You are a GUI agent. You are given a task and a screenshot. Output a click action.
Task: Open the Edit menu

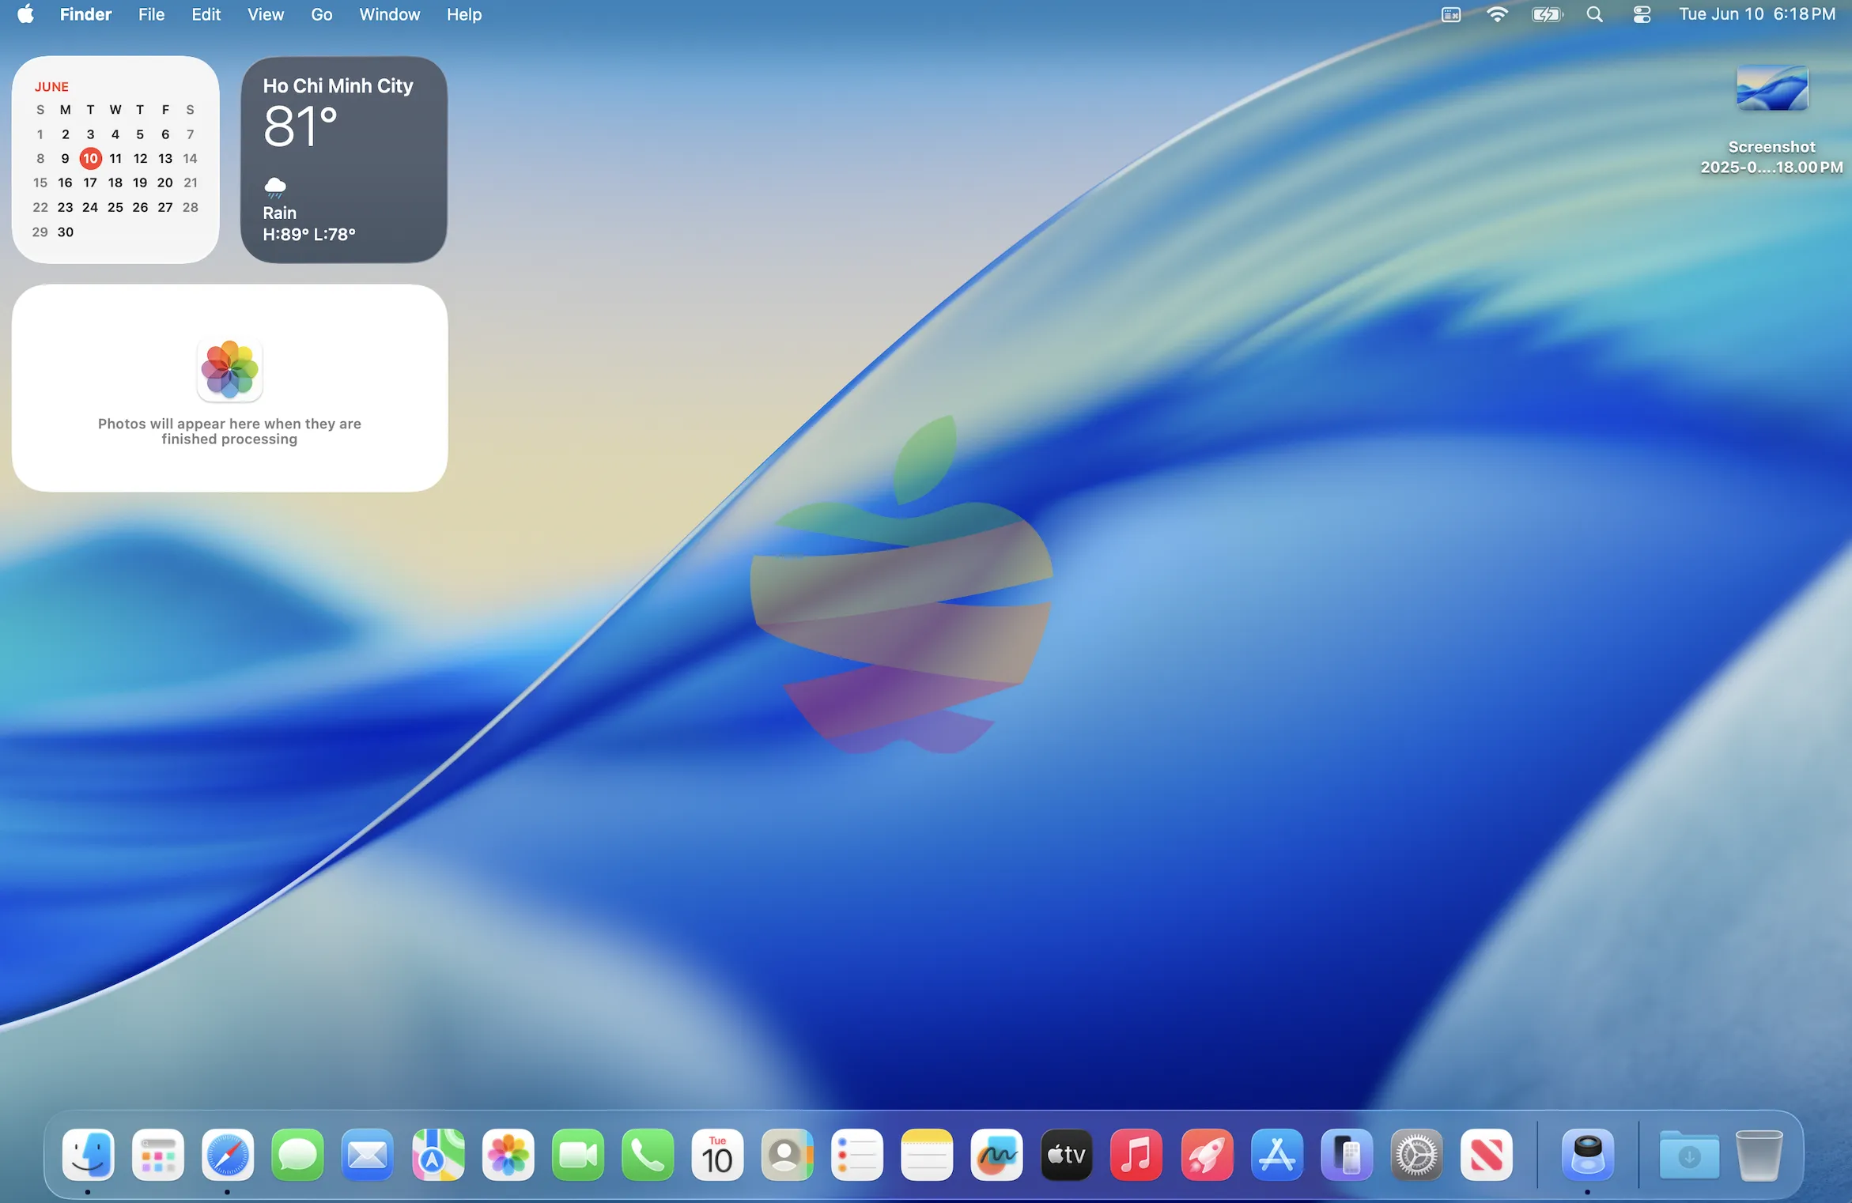[206, 14]
